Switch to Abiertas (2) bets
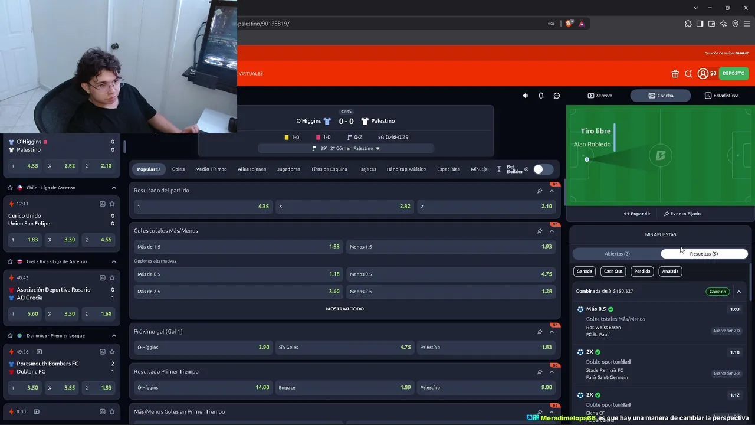This screenshot has width=755, height=425. point(617,254)
